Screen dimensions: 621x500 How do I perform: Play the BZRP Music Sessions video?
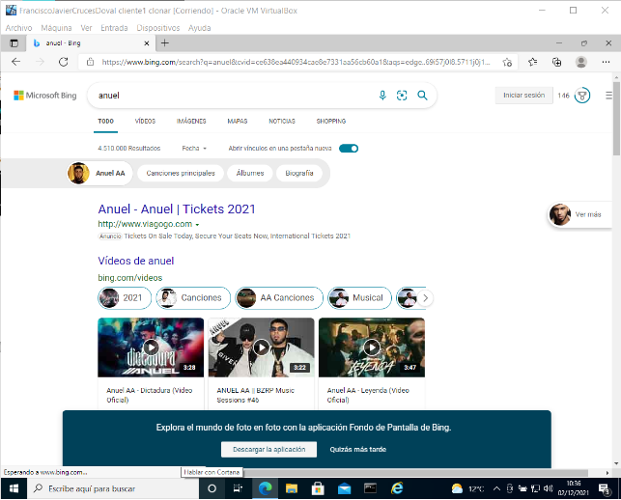click(262, 347)
